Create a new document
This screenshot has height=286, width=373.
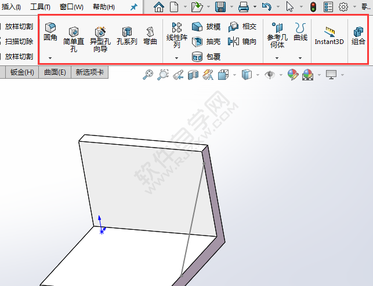tap(174, 7)
